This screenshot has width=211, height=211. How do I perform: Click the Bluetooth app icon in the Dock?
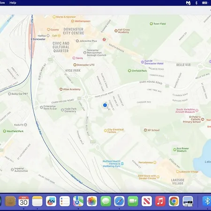(207, 201)
